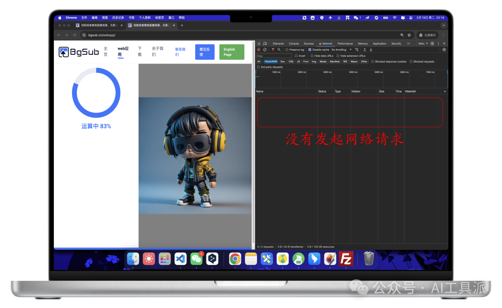The image size is (502, 308).
Task: Click the DevTools inspect element picker icon
Action: click(259, 44)
